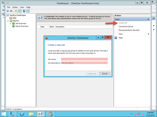The height and width of the screenshot is (117, 157).
Task: Collapse the Reports tree node
Action: click(x=8, y=21)
